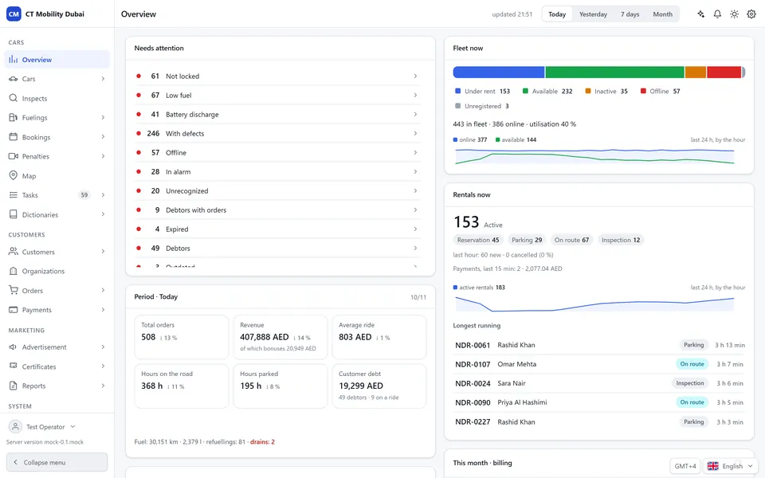This screenshot has width=765, height=478.
Task: Select the Month period tab
Action: click(x=662, y=14)
